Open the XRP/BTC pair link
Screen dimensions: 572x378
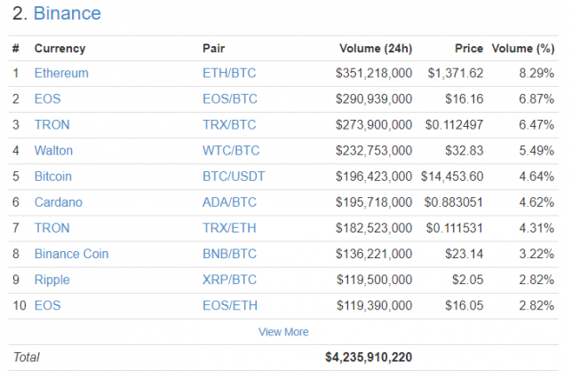click(229, 280)
